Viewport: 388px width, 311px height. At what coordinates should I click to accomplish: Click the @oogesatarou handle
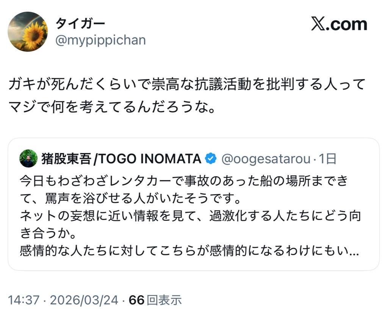(x=265, y=159)
